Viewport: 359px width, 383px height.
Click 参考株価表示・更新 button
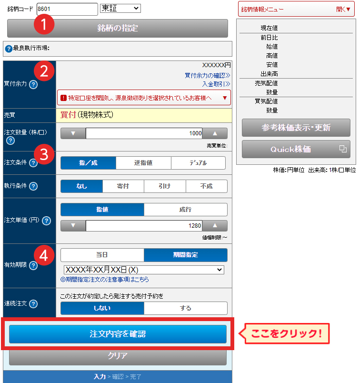pyautogui.click(x=296, y=128)
